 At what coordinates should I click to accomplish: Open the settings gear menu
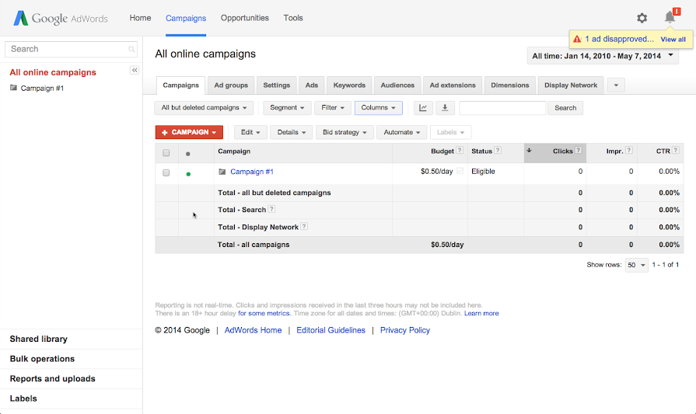(x=642, y=18)
